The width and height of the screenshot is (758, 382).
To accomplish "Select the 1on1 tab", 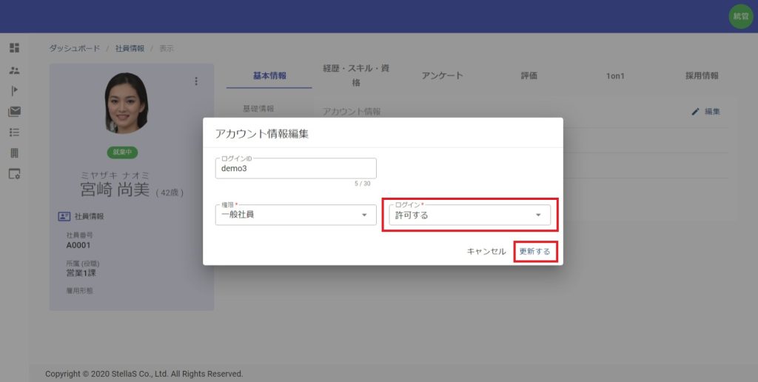I will pos(614,76).
